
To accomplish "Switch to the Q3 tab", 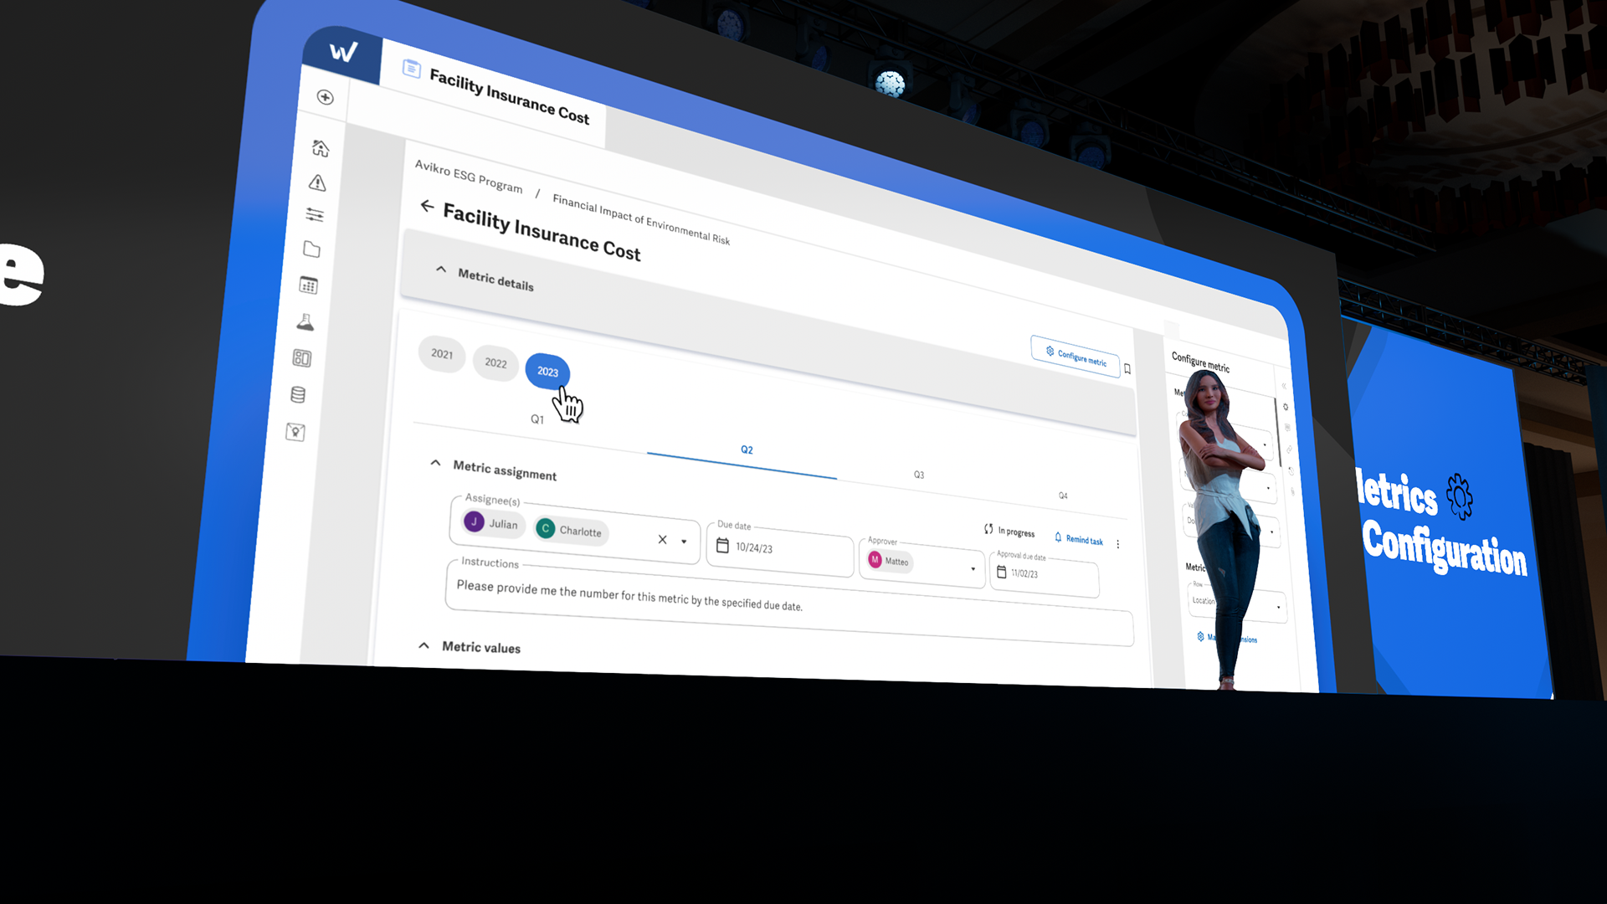I will point(919,475).
